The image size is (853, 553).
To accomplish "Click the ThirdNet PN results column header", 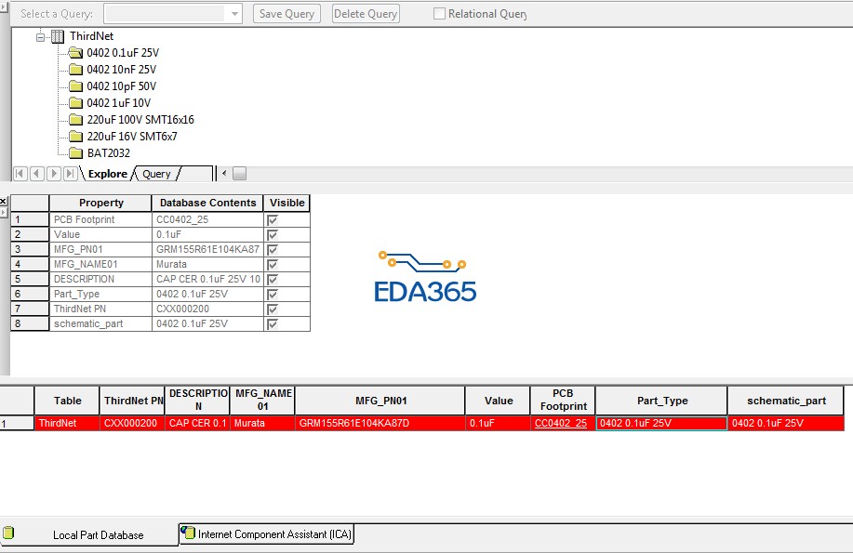I will click(x=132, y=401).
